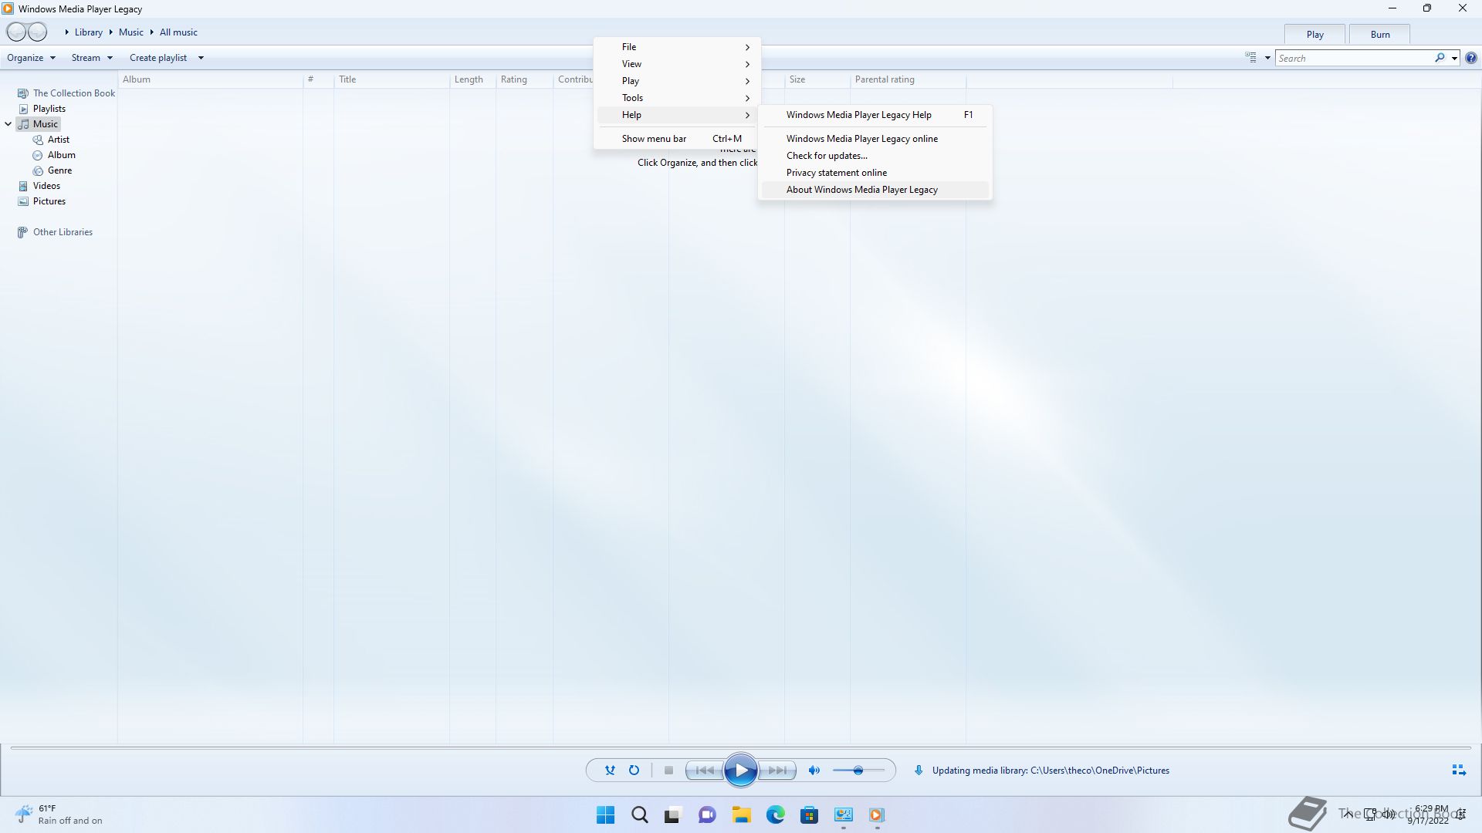This screenshot has height=833, width=1482.
Task: Open the weather widget
Action: point(59,814)
